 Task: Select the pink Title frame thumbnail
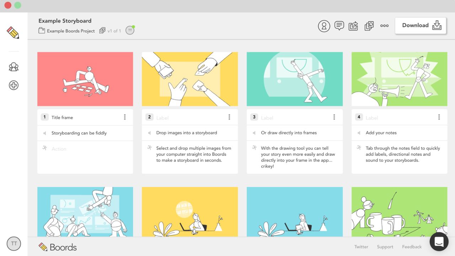(85, 79)
